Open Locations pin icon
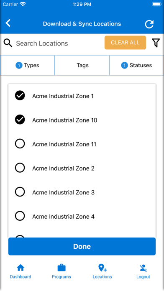Screen dimensions: 164x291 coord(102,268)
